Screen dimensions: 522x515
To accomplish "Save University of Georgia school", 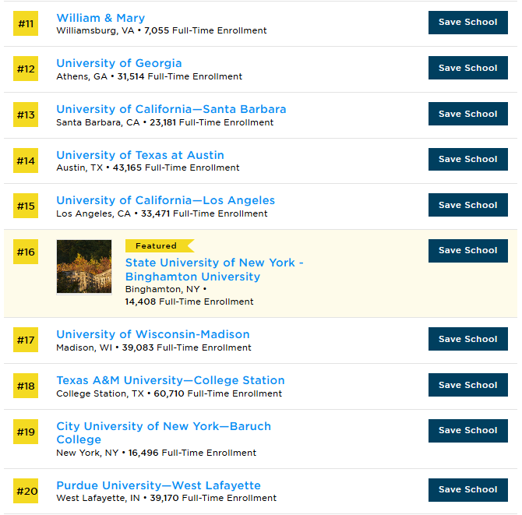I will click(467, 68).
